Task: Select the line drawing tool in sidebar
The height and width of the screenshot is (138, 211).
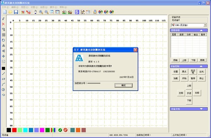Action: point(4,74)
